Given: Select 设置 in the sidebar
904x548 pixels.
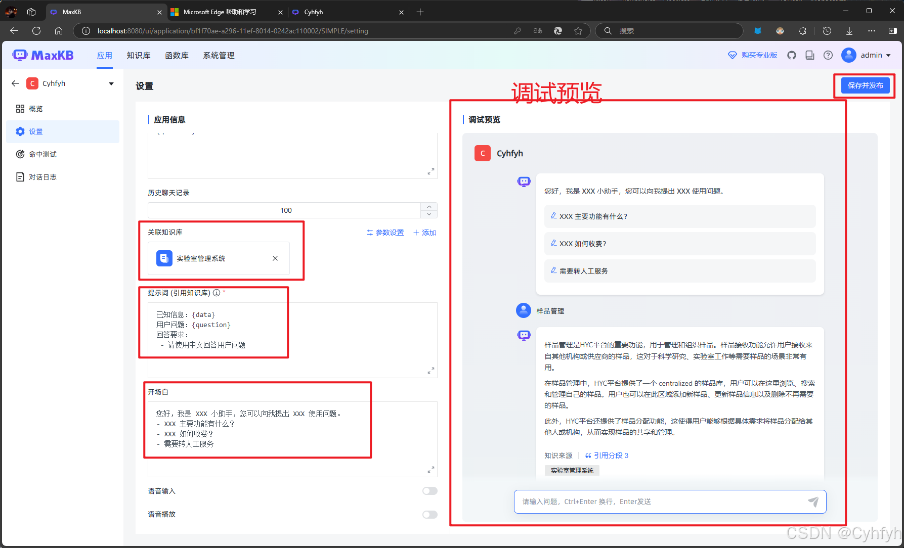Looking at the screenshot, I should click(x=63, y=131).
